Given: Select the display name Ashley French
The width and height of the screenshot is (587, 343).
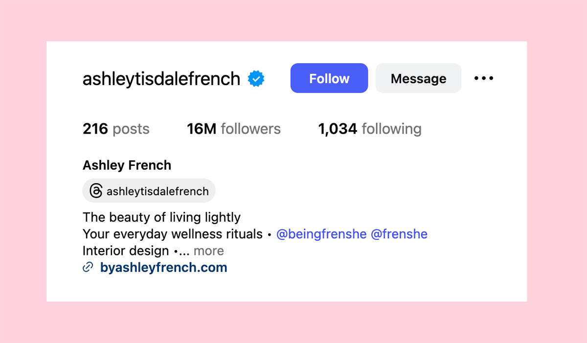Looking at the screenshot, I should point(127,165).
